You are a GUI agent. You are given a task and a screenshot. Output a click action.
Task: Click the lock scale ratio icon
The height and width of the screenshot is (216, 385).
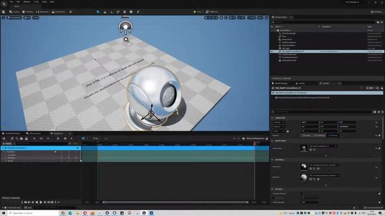pyautogui.click(x=288, y=131)
